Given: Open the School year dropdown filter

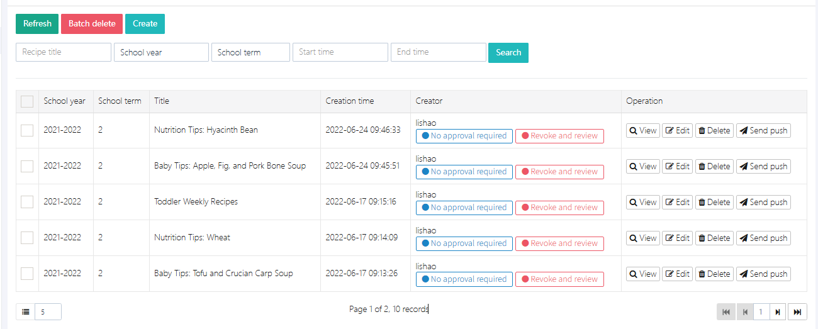Looking at the screenshot, I should [x=161, y=52].
